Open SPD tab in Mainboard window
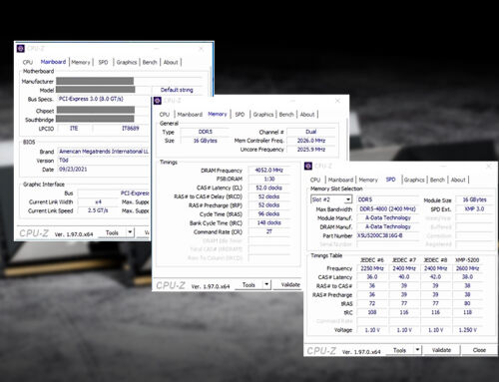 tap(103, 62)
